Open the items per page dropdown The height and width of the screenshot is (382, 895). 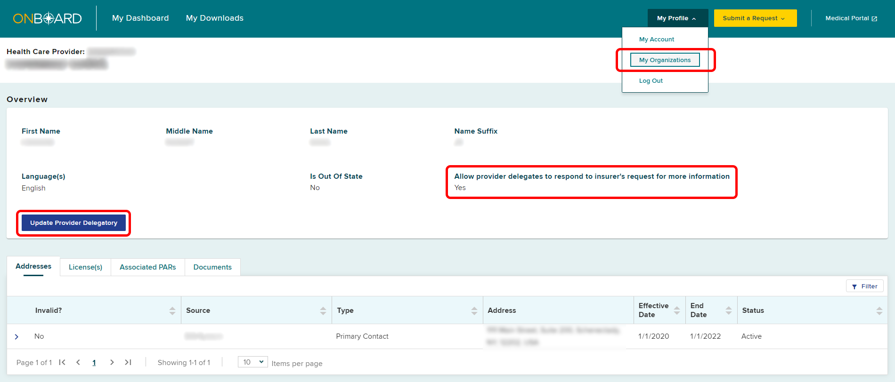252,362
